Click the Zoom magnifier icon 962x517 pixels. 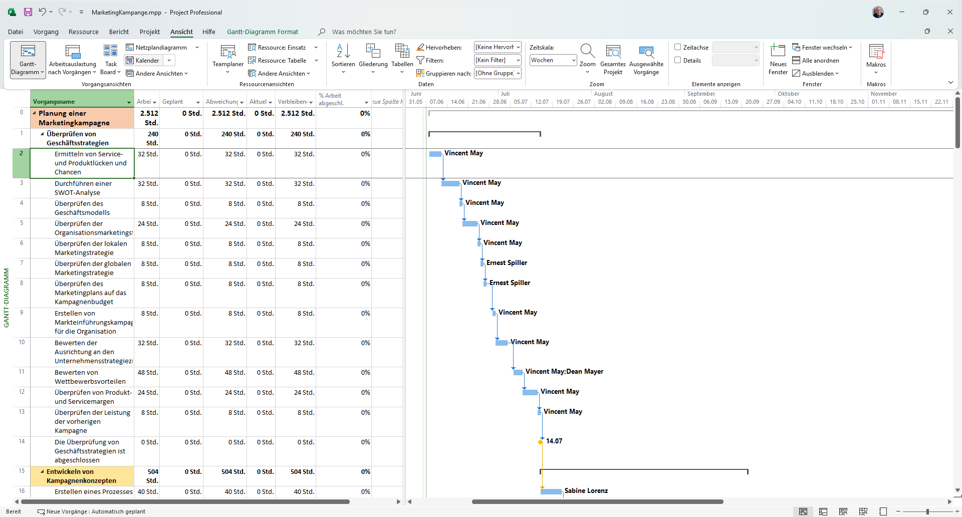587,51
